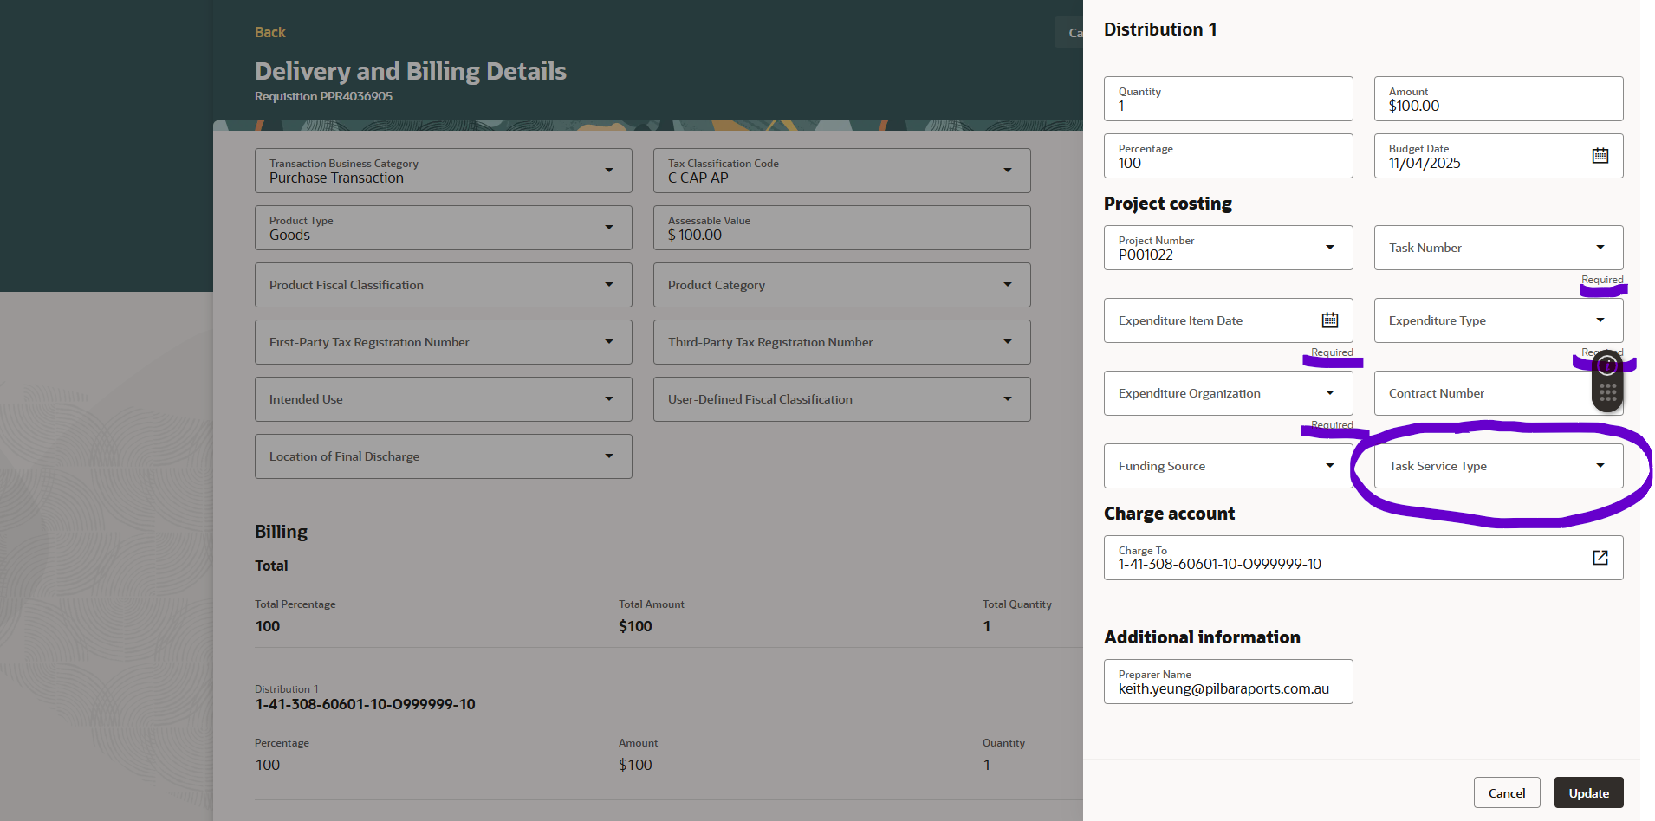Open the Funding Source dropdown
The image size is (1655, 821).
click(1330, 465)
